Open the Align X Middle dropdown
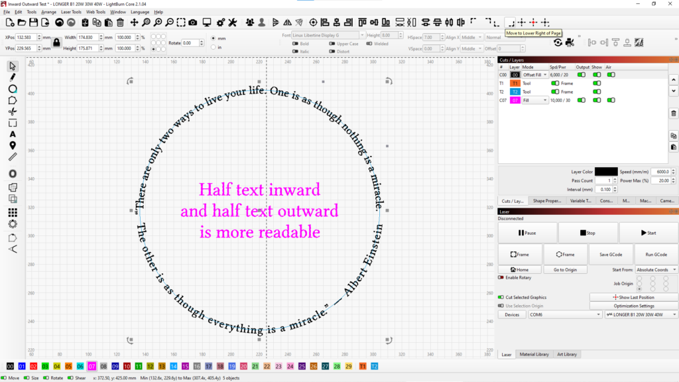 point(471,38)
